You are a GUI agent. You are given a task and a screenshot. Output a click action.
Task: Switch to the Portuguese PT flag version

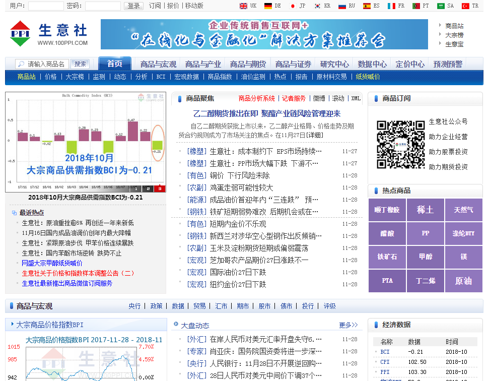[x=421, y=6]
